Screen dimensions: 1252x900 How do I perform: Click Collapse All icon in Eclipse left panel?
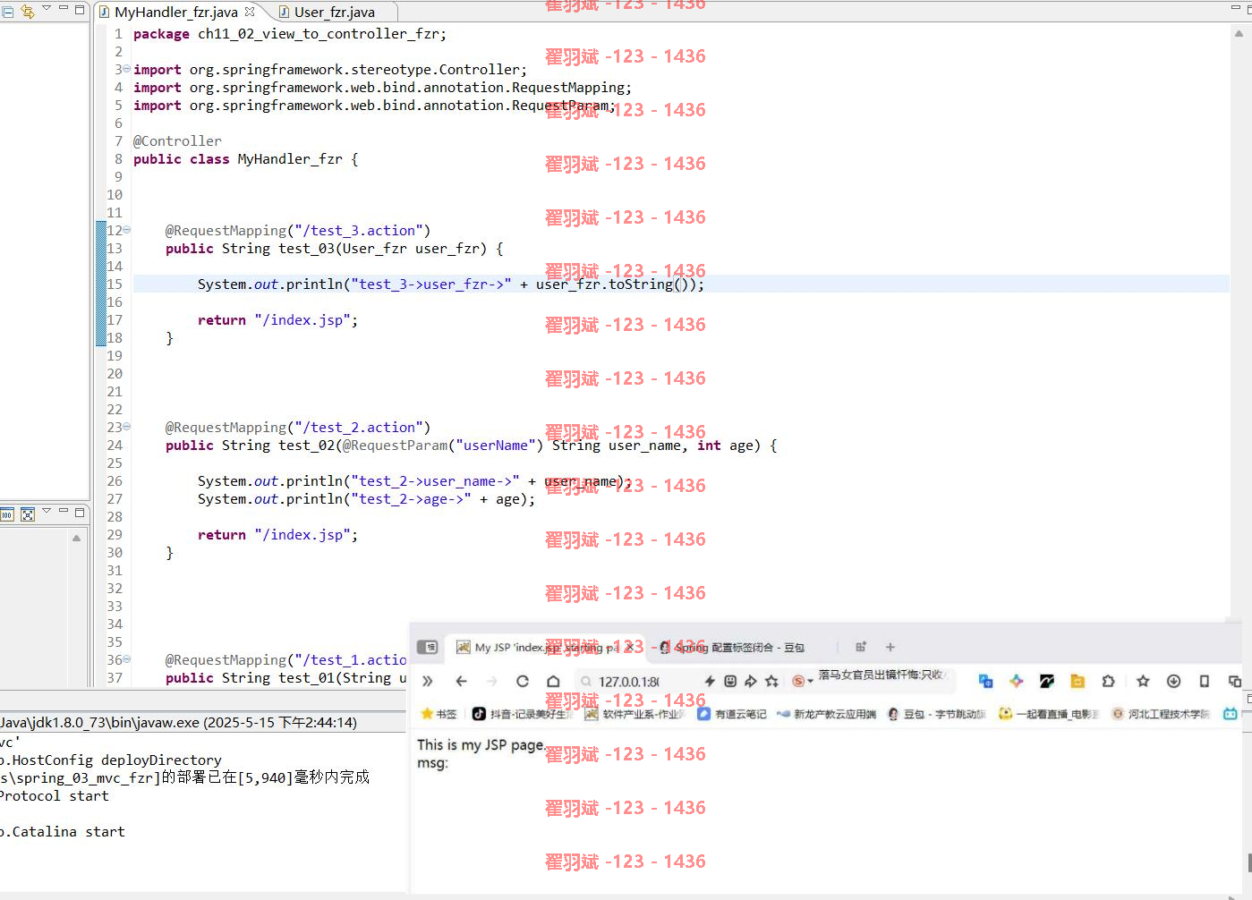(x=7, y=12)
